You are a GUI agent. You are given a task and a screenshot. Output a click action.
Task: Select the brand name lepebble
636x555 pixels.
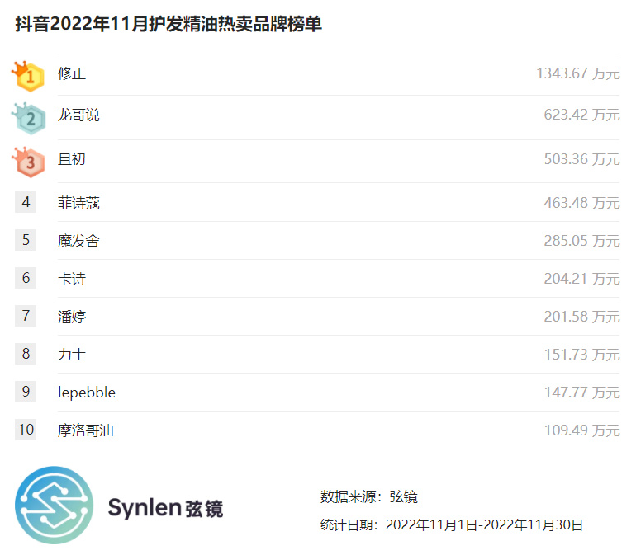(87, 393)
